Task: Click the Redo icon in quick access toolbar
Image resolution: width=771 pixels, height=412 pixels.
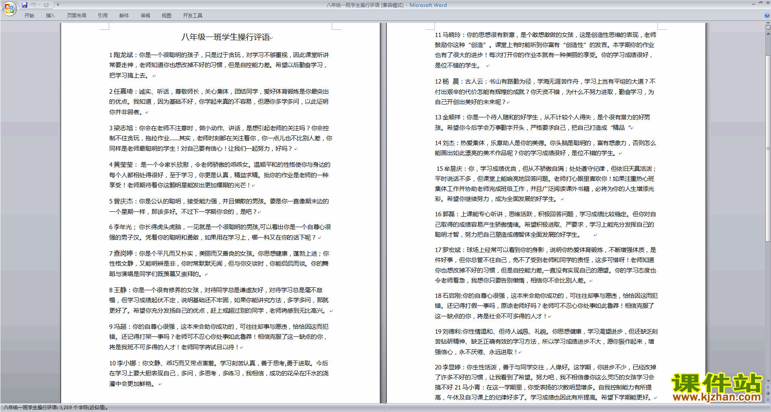Action: coord(47,5)
